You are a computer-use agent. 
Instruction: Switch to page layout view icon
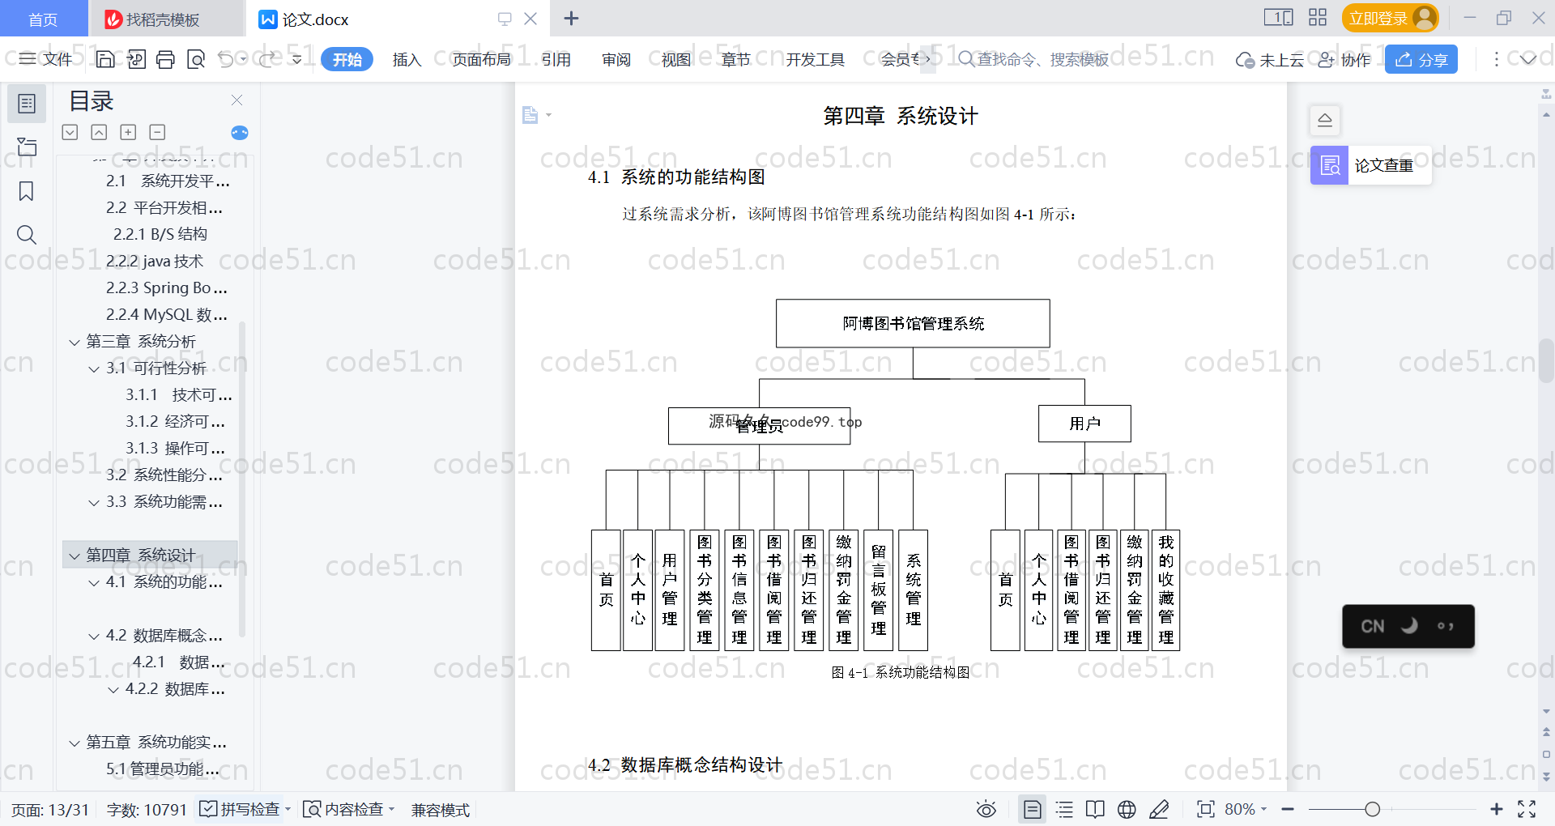coord(1033,809)
